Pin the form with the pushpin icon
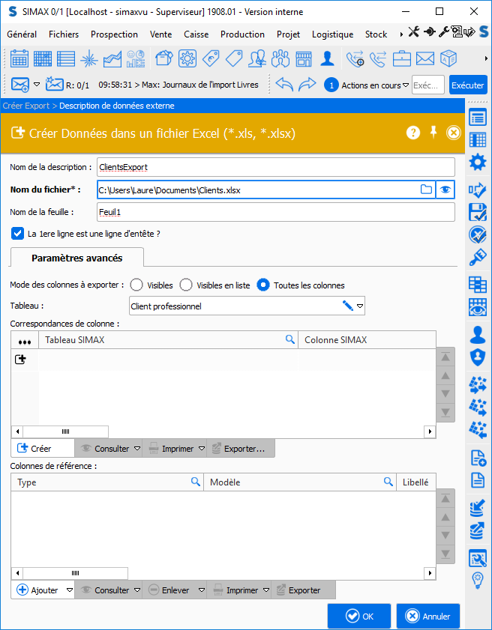492x630 pixels. [433, 133]
